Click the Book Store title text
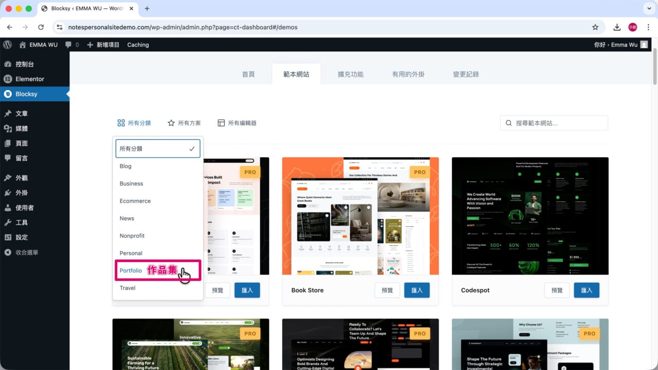The width and height of the screenshot is (658, 370). tap(307, 290)
